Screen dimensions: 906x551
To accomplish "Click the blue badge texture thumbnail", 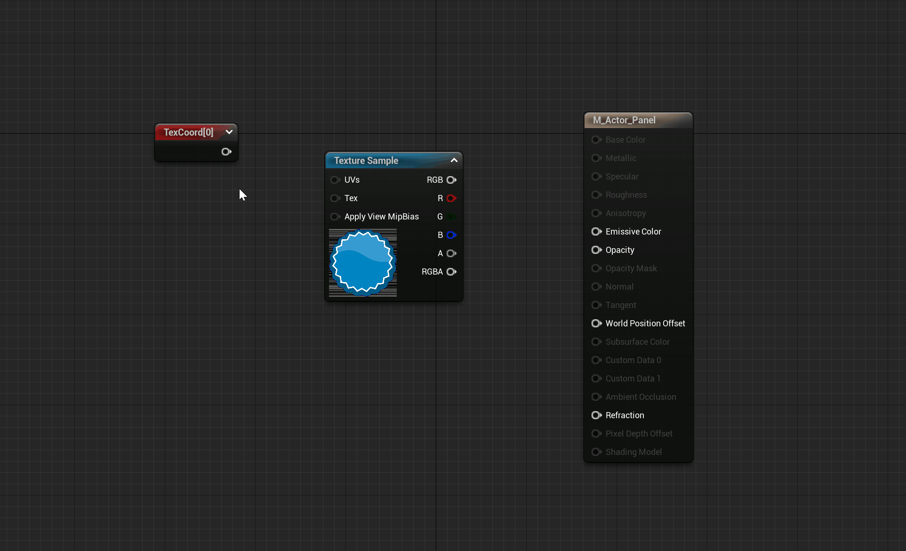I will [363, 263].
